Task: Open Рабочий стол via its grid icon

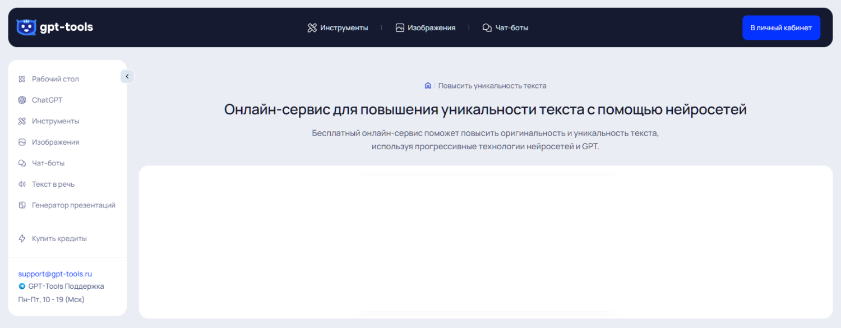Action: tap(21, 78)
